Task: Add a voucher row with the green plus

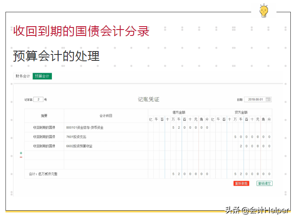Action: [x=21, y=153]
